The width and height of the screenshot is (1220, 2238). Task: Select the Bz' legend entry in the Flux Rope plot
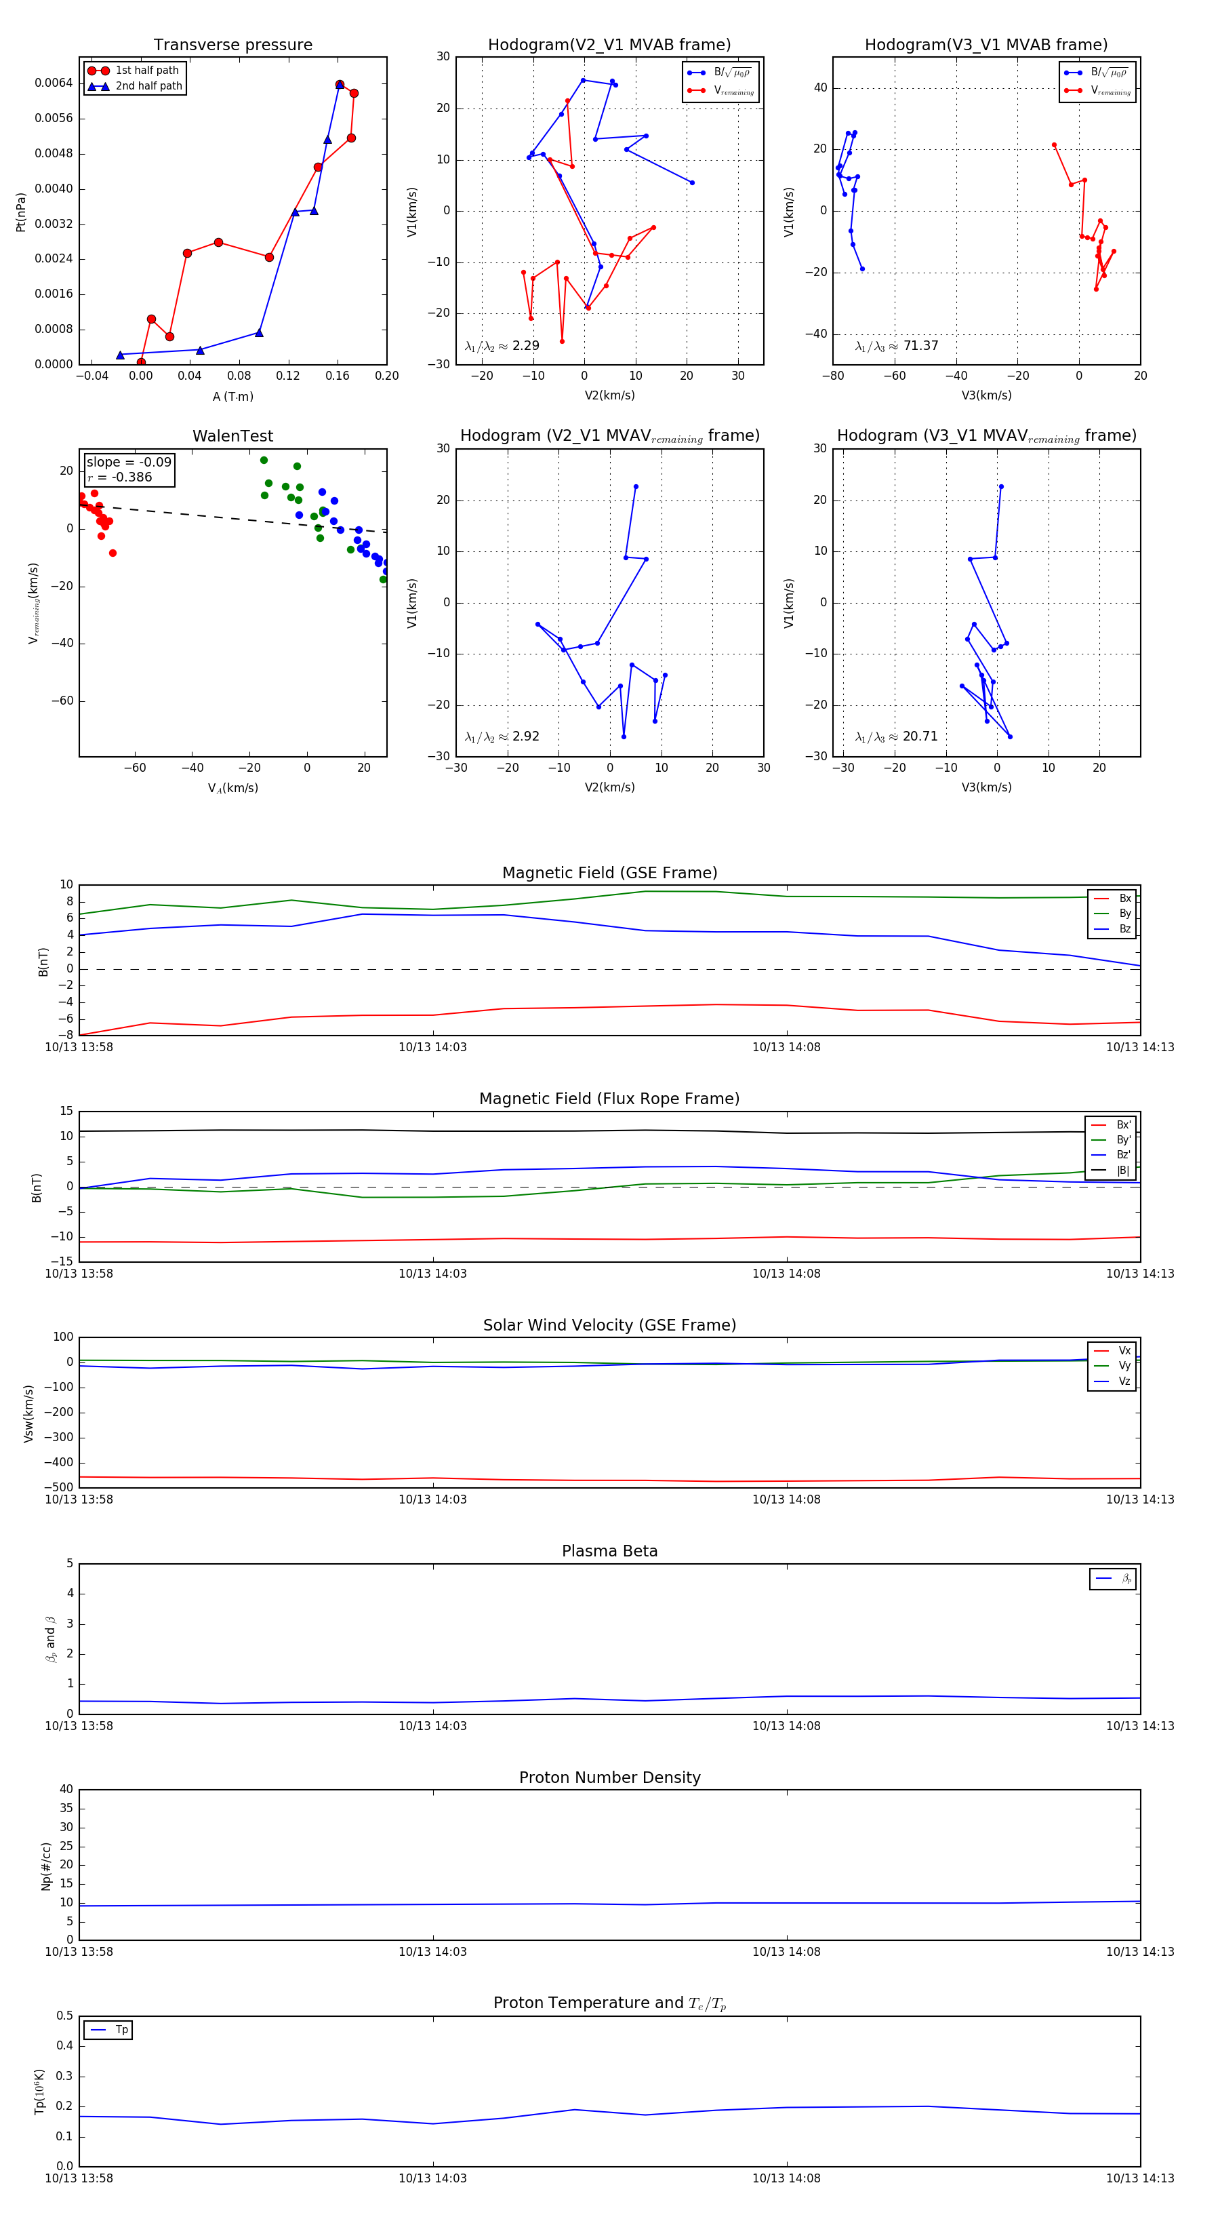(1111, 1155)
